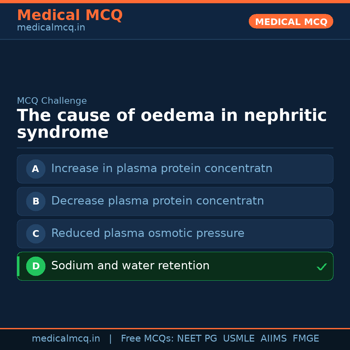
Task: Click the question text about oedema
Action: [x=171, y=124]
